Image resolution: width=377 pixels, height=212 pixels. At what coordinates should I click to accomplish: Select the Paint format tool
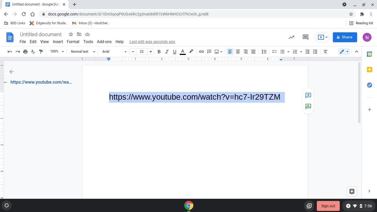pos(41,52)
